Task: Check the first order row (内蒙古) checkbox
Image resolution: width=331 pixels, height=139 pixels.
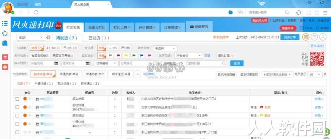Action: [x=17, y=99]
